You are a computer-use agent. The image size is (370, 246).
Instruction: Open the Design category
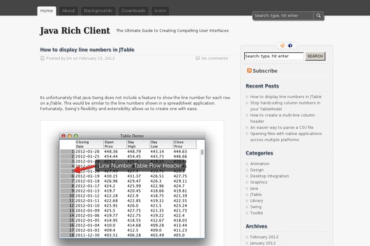257,170
